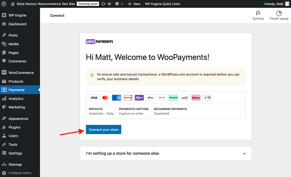Click the "Capture on order" text

(x=131, y=113)
